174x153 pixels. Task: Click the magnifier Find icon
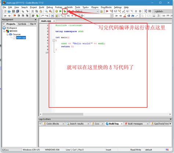[46, 11]
